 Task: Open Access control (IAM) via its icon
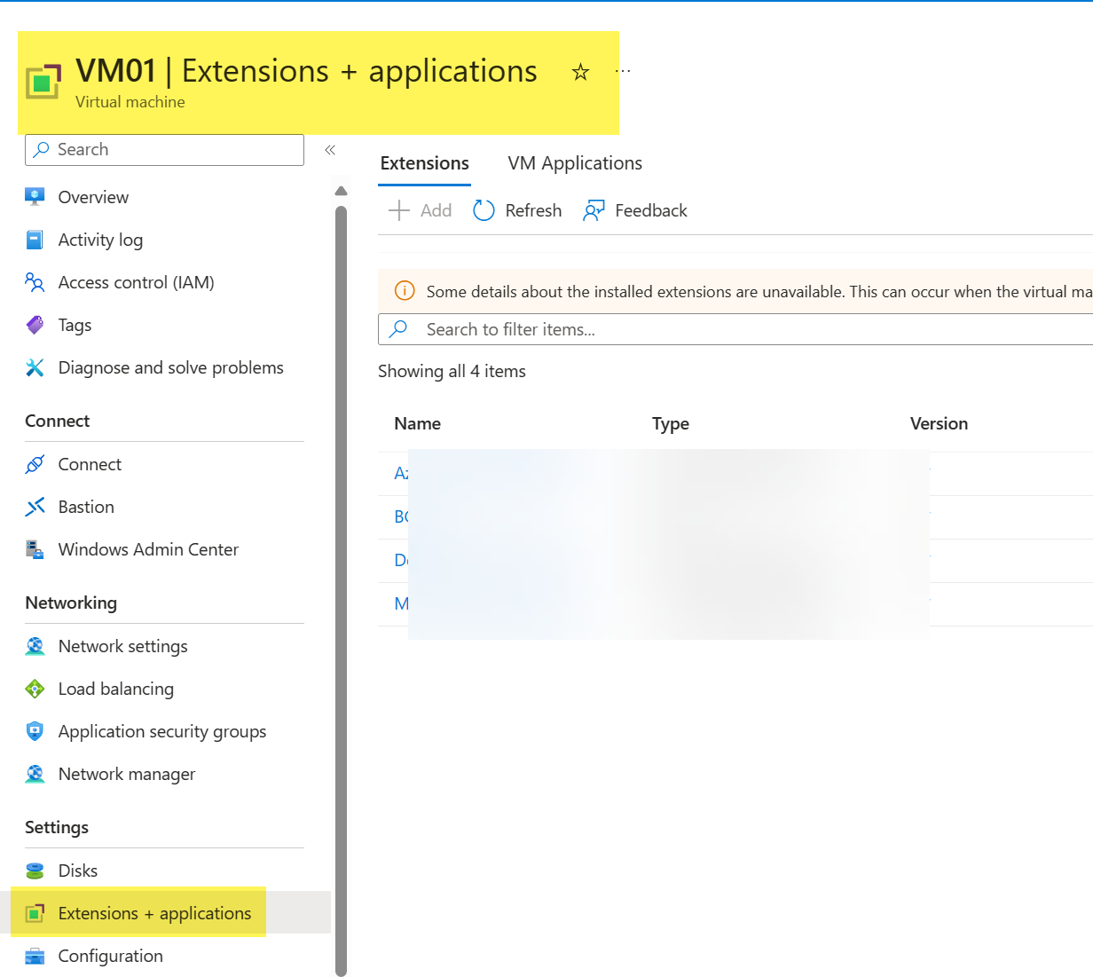(x=35, y=281)
